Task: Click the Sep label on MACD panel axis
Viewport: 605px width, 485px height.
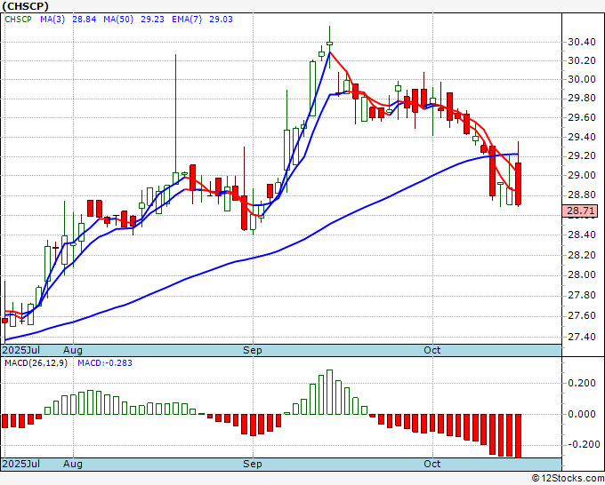Action: click(253, 464)
